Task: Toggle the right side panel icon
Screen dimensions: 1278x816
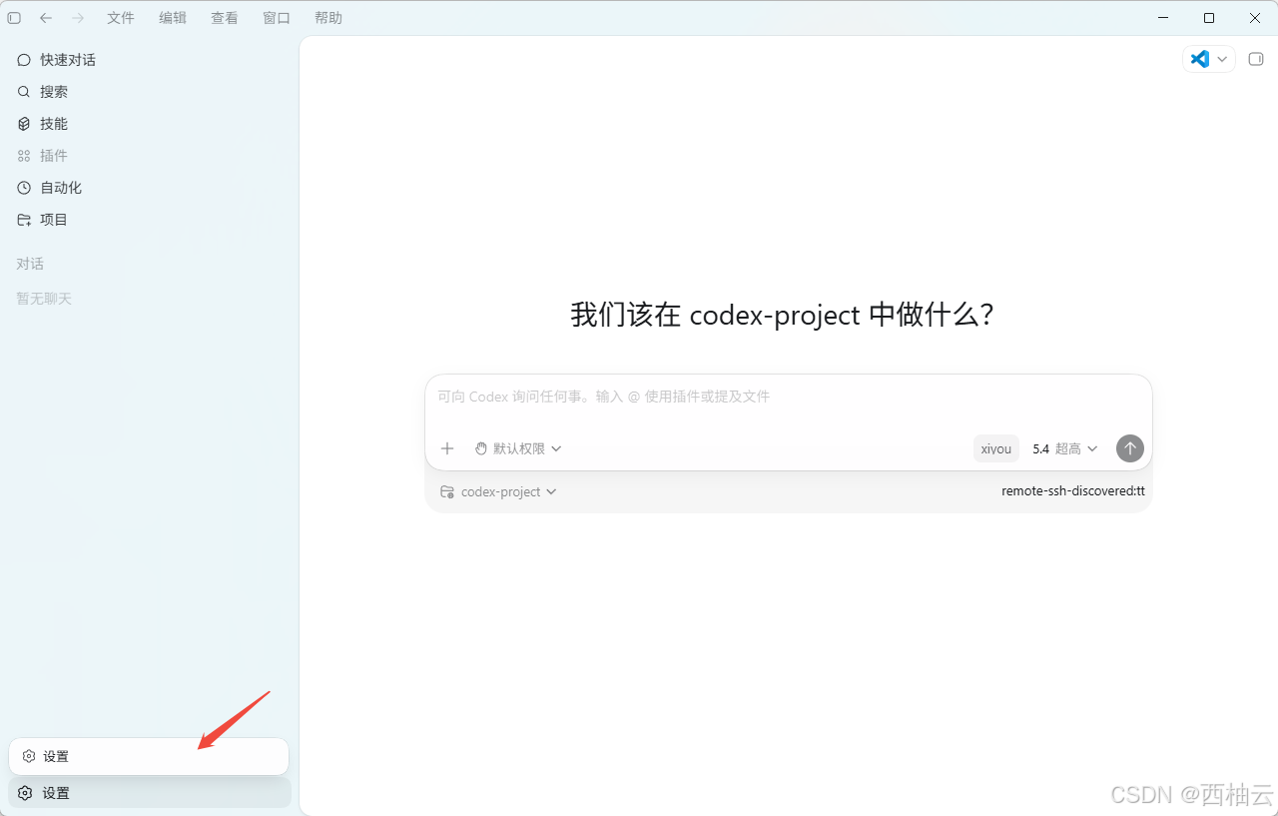Action: [x=1256, y=59]
